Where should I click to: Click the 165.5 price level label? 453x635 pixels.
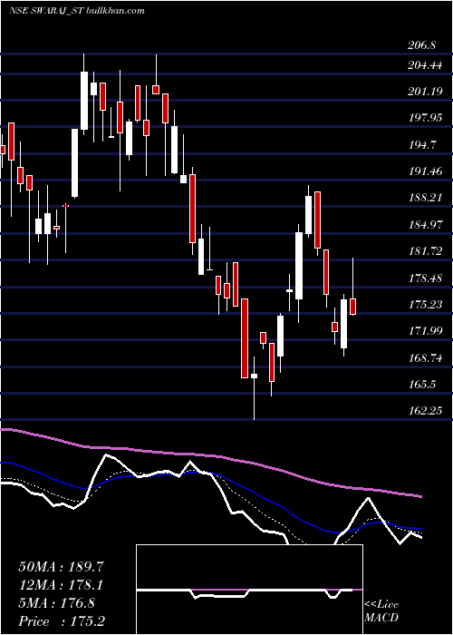click(x=422, y=385)
